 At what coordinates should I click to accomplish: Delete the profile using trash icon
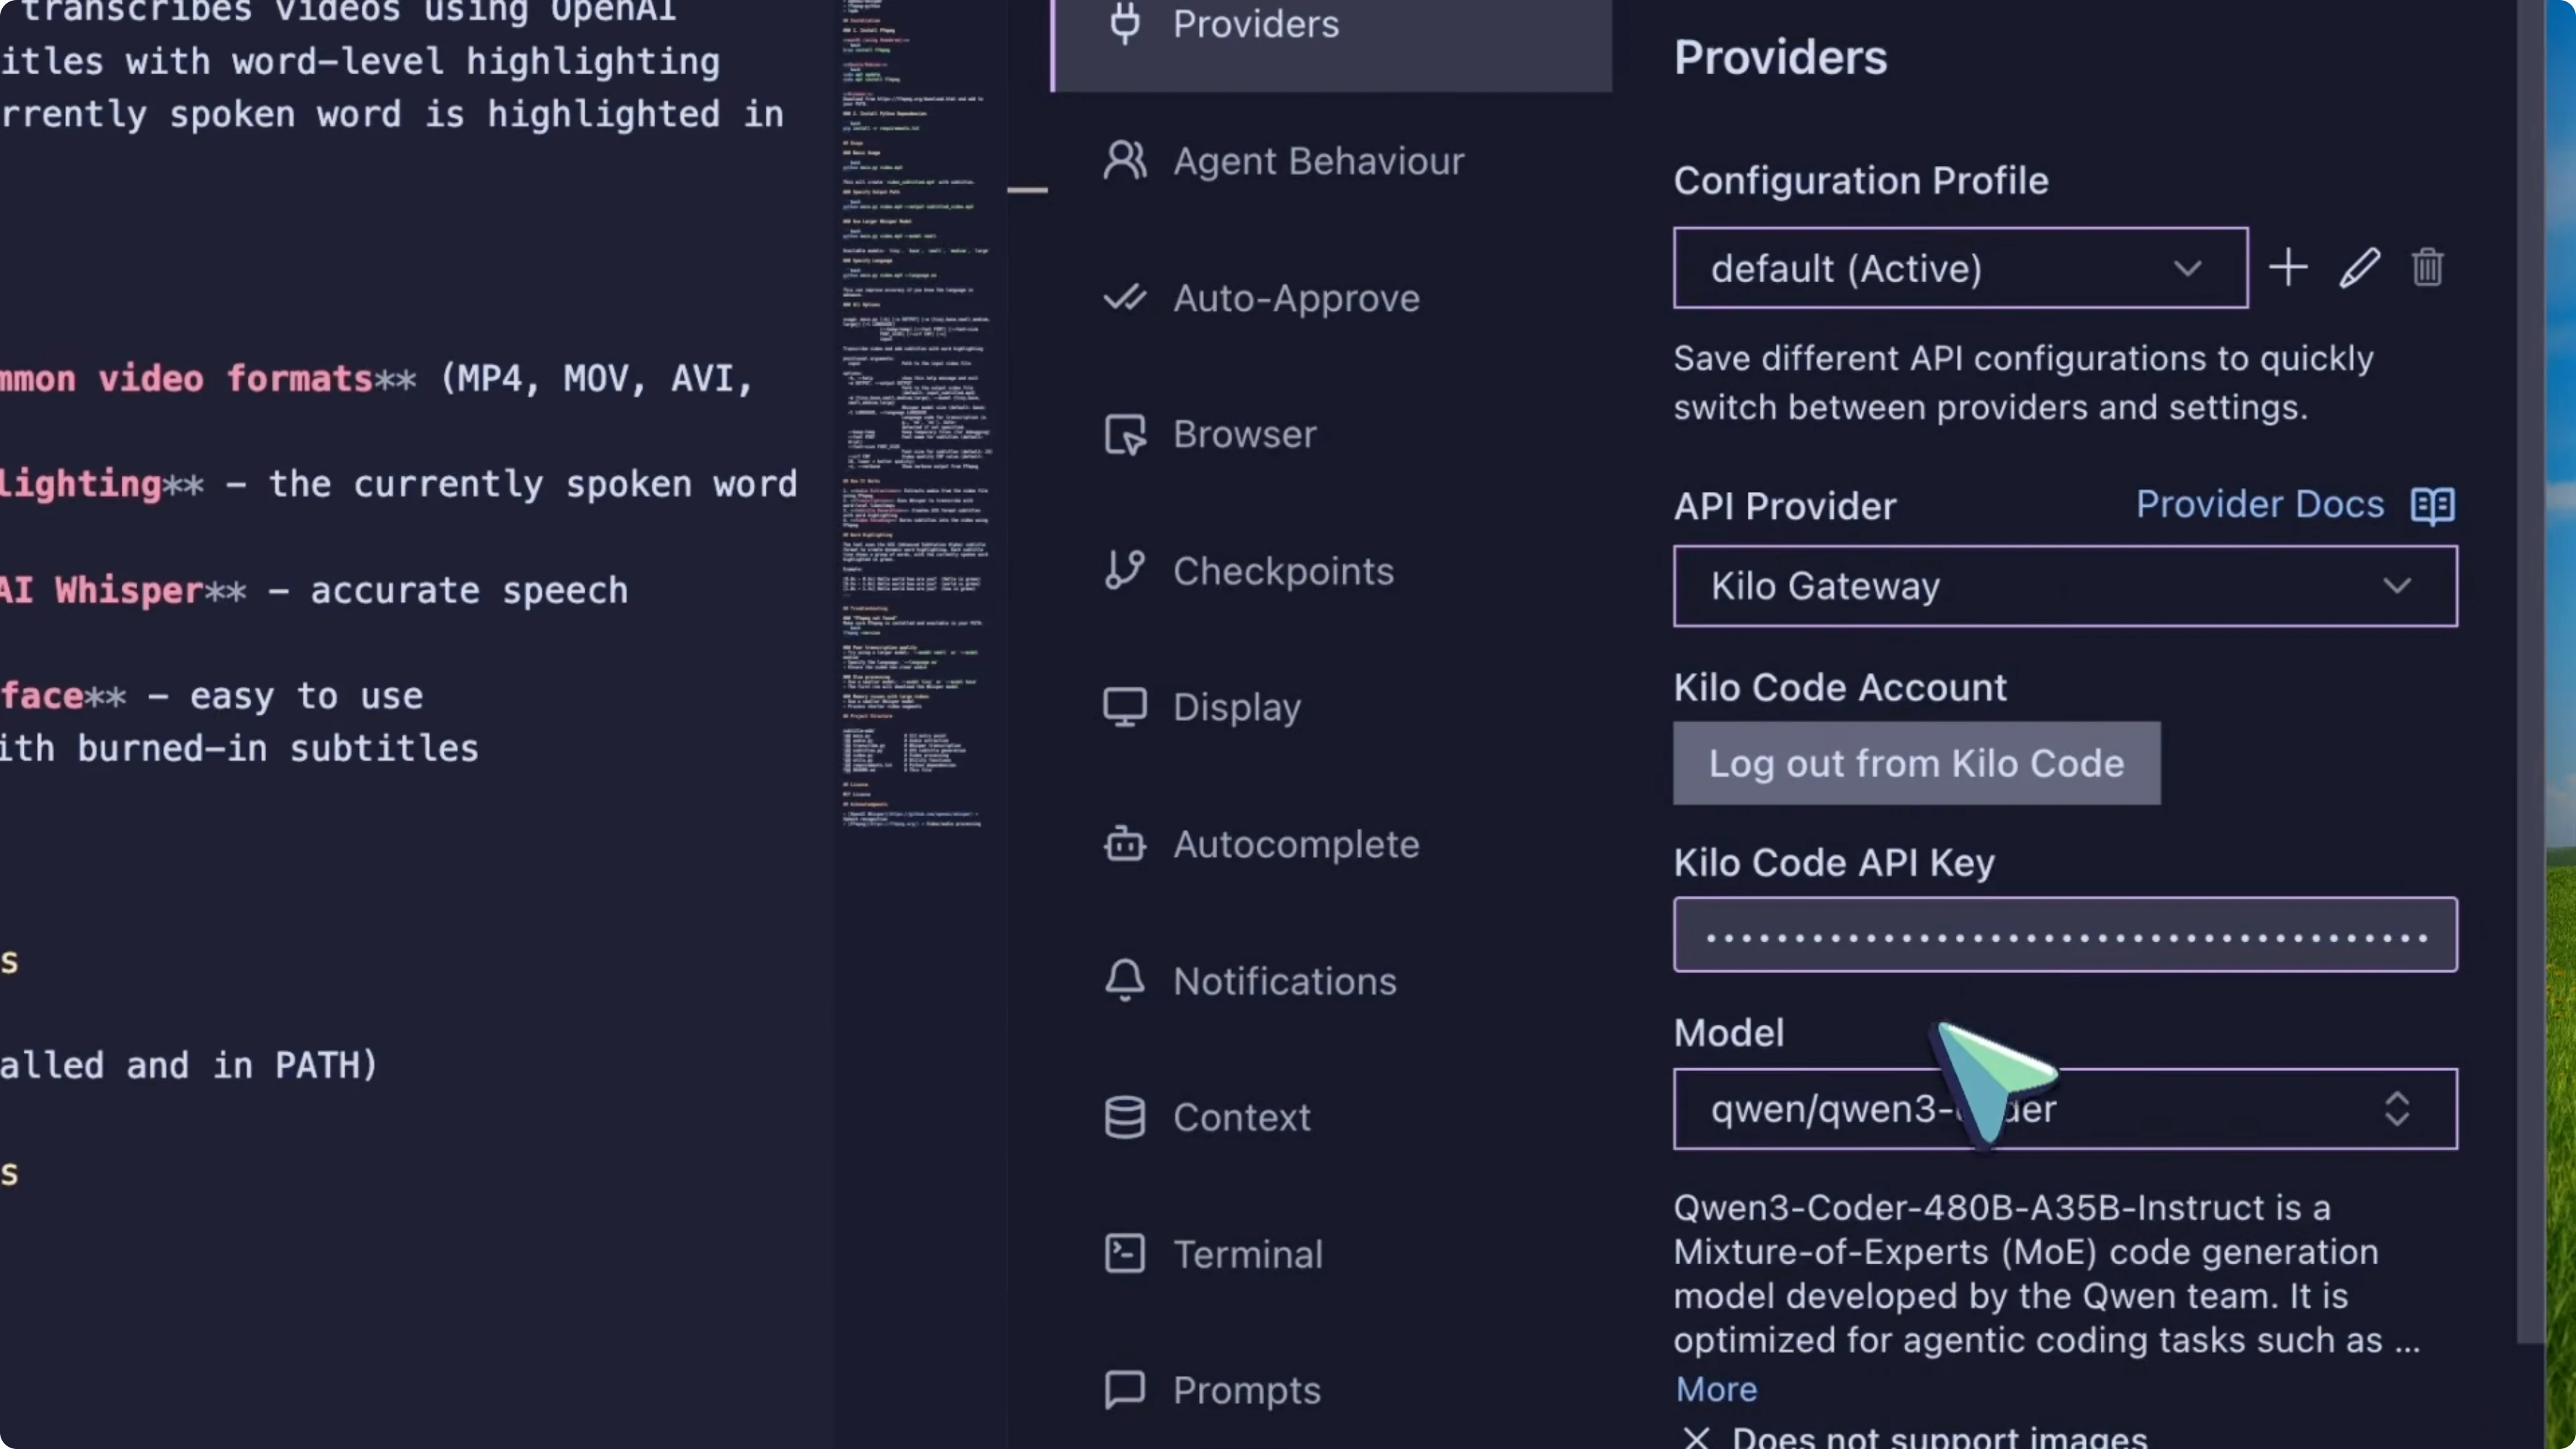2428,267
